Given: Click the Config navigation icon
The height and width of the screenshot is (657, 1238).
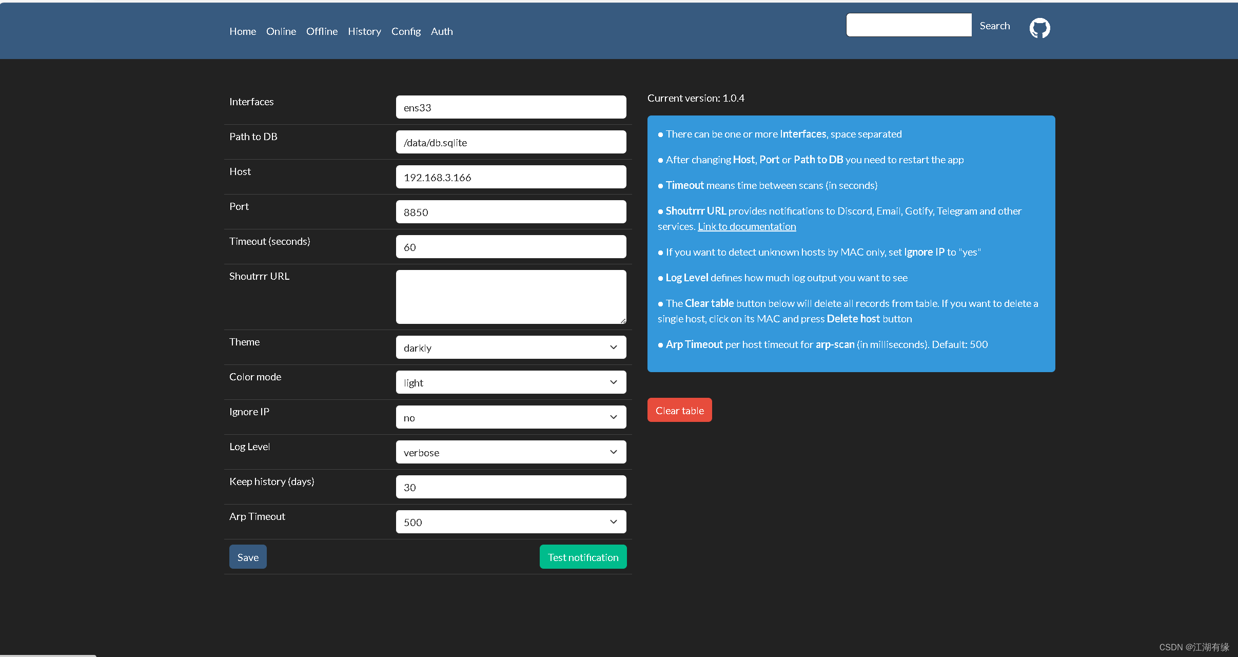Looking at the screenshot, I should pyautogui.click(x=405, y=31).
